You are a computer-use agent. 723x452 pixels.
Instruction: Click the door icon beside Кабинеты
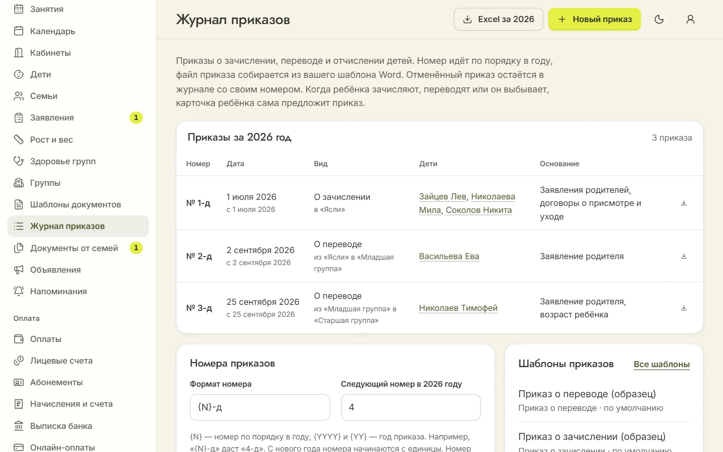[19, 53]
